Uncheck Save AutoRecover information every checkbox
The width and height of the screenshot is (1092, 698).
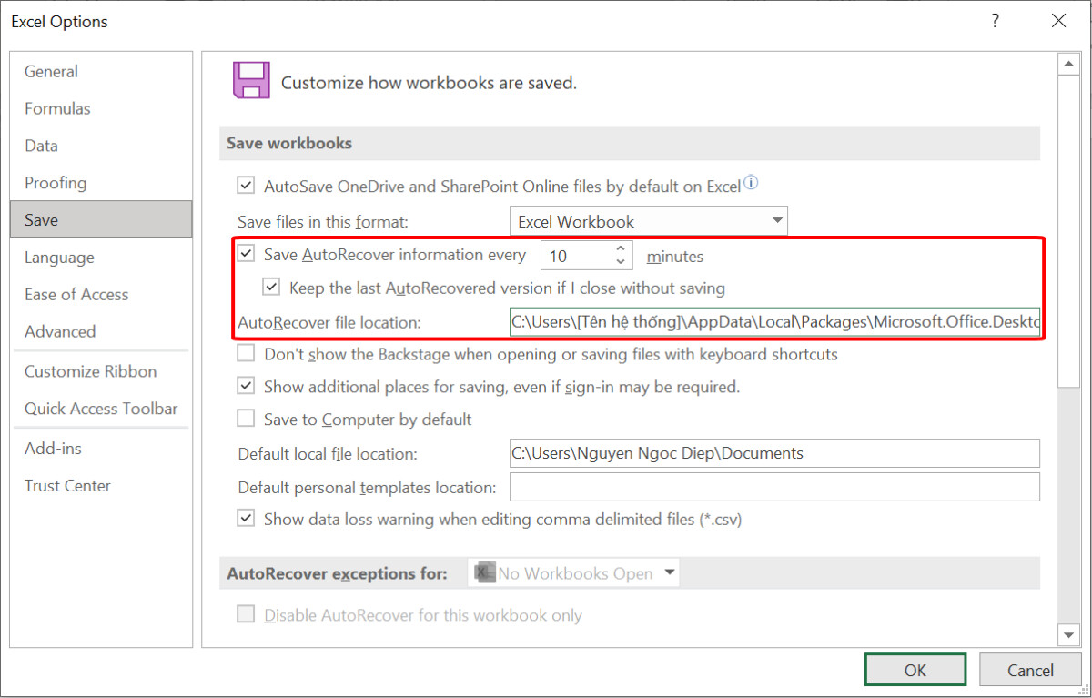click(246, 254)
